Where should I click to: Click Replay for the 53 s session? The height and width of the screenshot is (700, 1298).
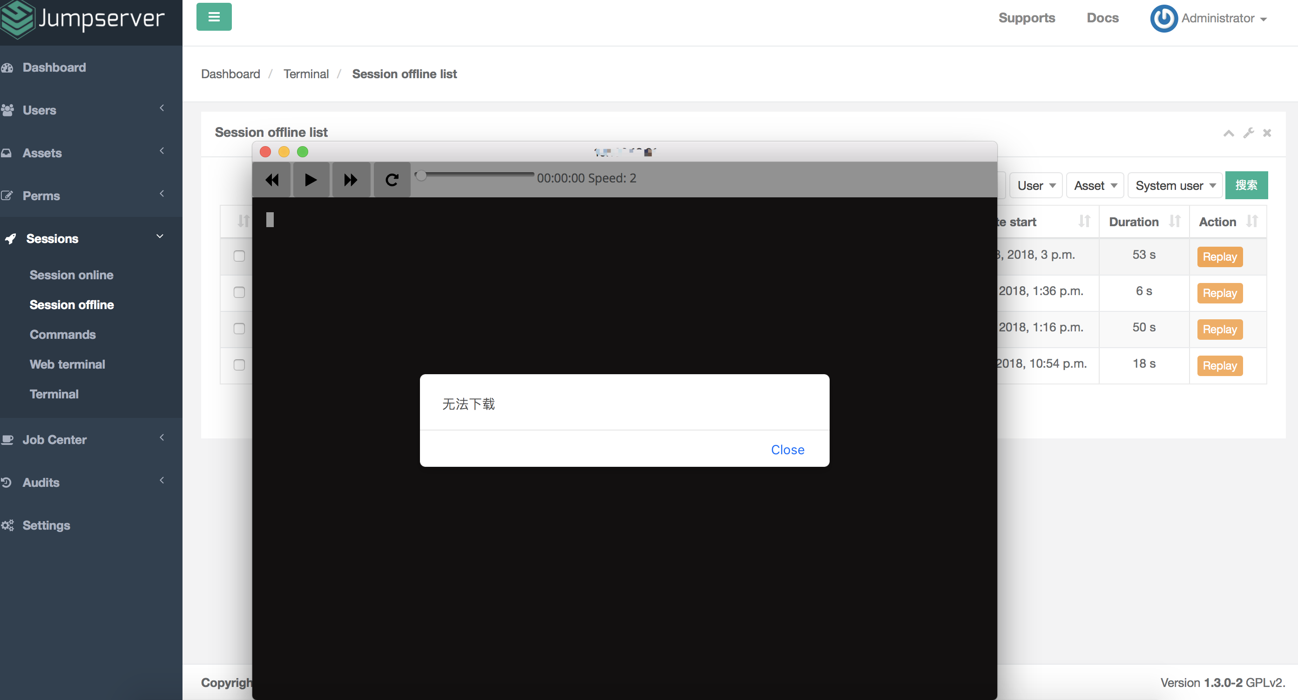coord(1219,257)
